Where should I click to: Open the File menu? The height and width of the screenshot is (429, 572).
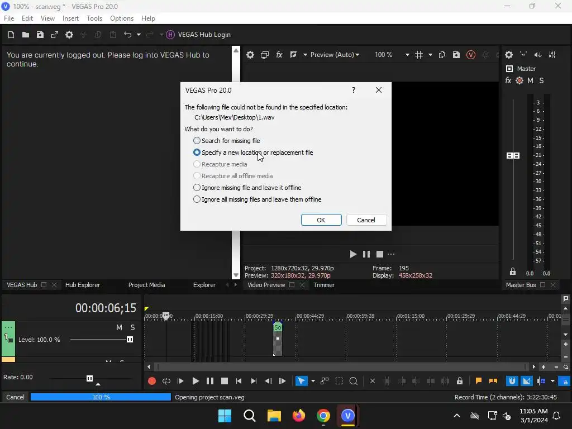click(9, 18)
